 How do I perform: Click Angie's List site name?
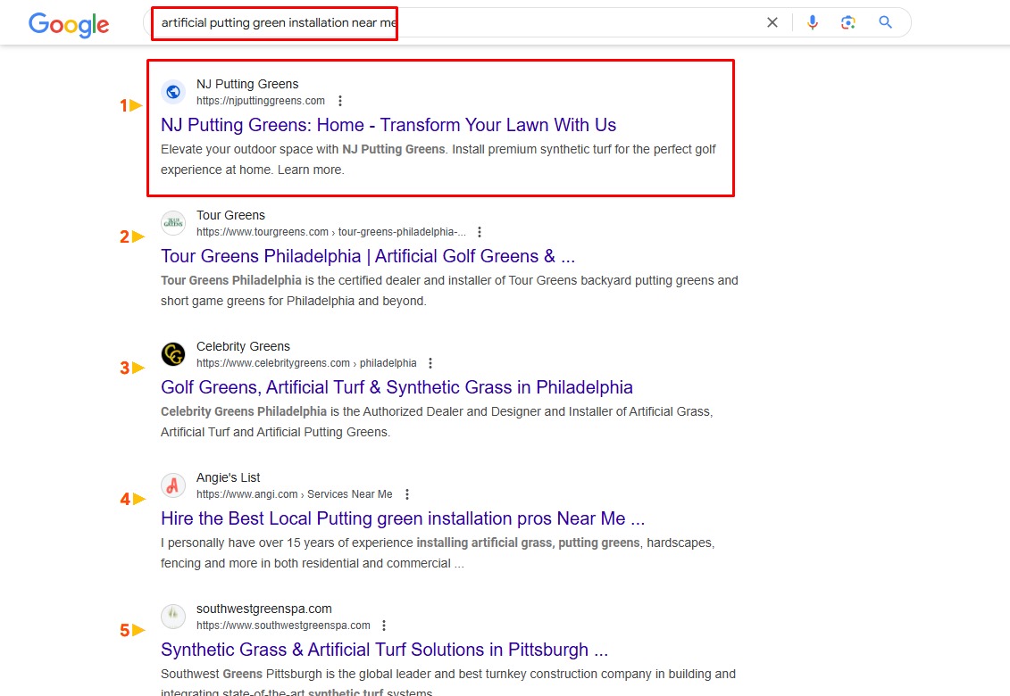pos(228,478)
